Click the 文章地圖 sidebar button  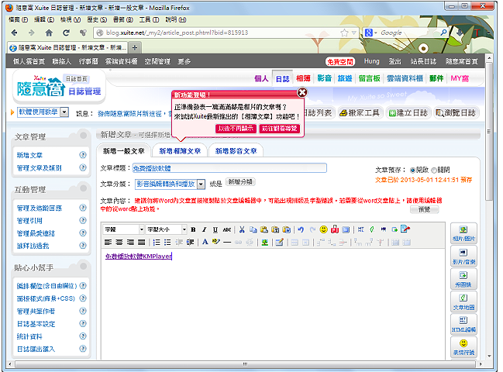[x=463, y=301]
